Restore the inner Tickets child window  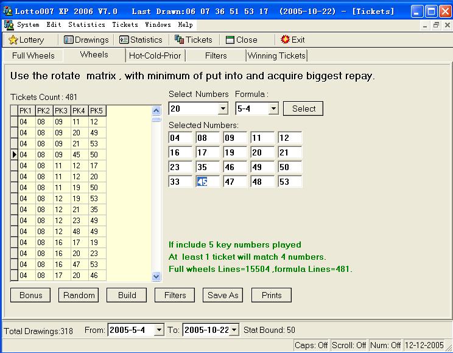[x=436, y=25]
